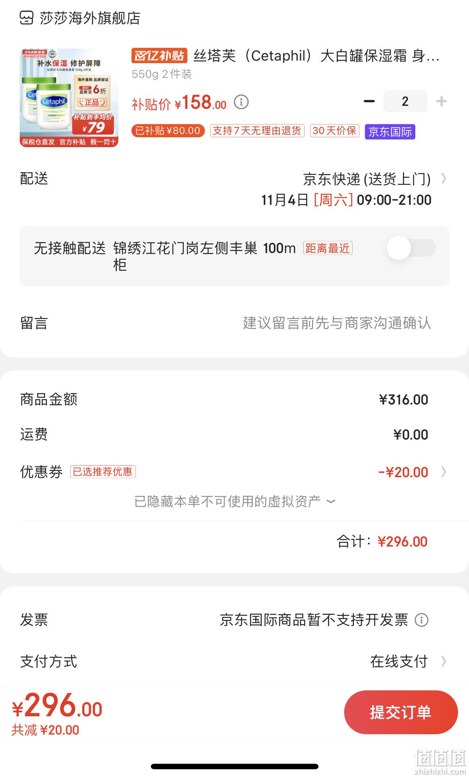Open the 丝塔芙 Cetaphil product title
469x778 pixels.
pyautogui.click(x=316, y=55)
